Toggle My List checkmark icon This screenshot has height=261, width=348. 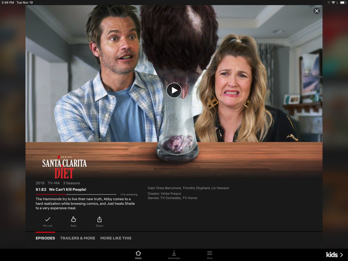[x=48, y=219]
